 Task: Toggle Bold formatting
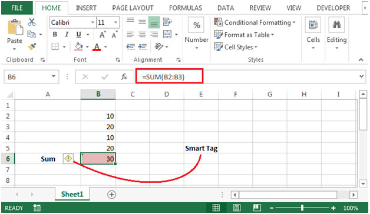[x=55, y=35]
